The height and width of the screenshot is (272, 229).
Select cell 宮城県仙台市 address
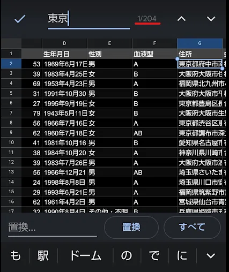coord(200,202)
